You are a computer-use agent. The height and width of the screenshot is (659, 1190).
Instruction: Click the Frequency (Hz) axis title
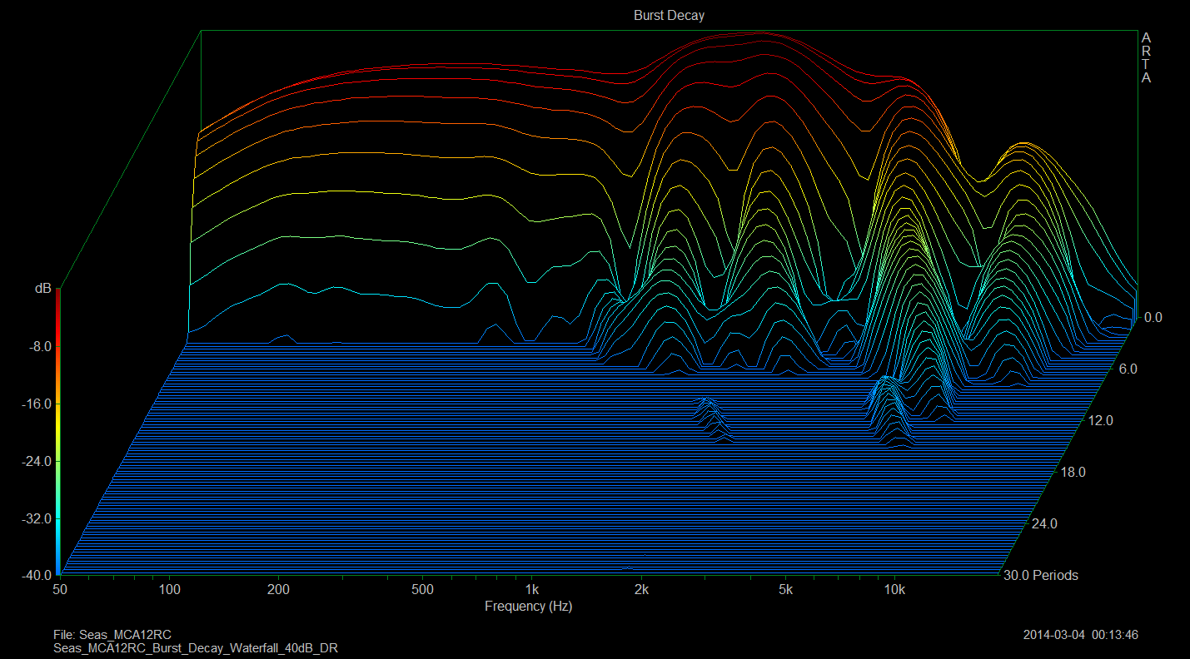[528, 607]
